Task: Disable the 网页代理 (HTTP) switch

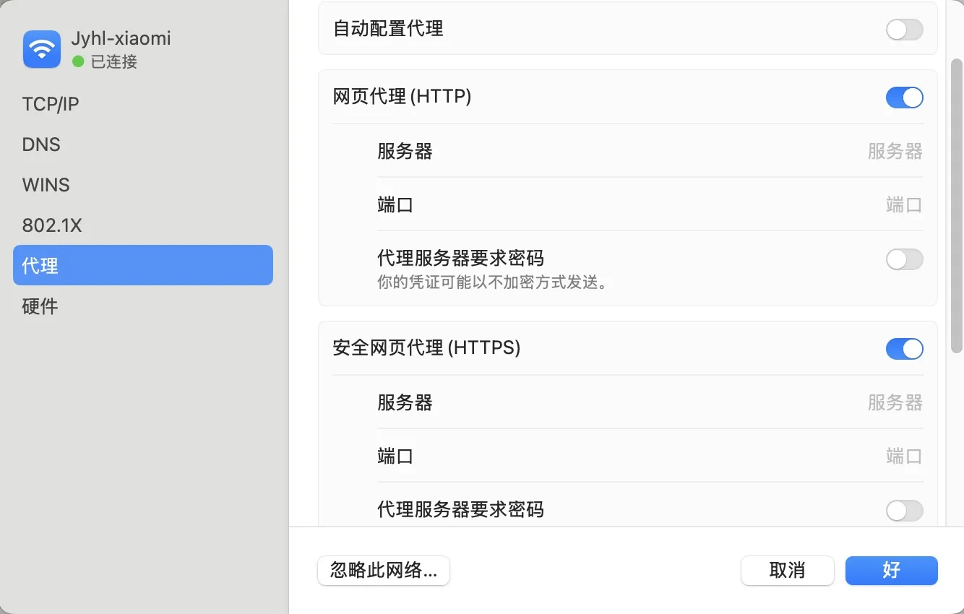Action: click(x=904, y=97)
